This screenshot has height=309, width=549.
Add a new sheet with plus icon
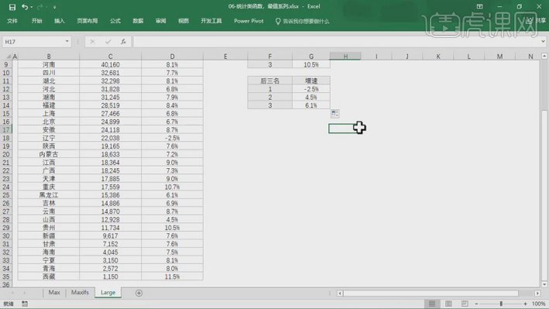click(x=139, y=293)
